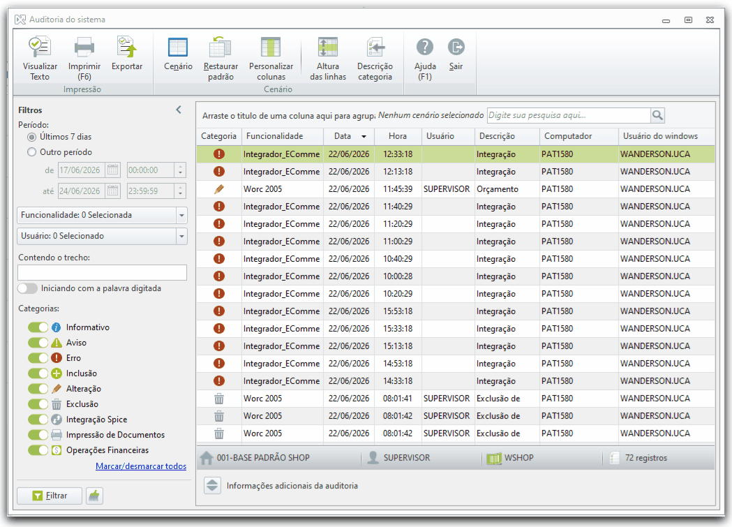Click the clear-filters broom icon beside Filtrar
Viewport: 732px width, 527px height.
click(94, 496)
